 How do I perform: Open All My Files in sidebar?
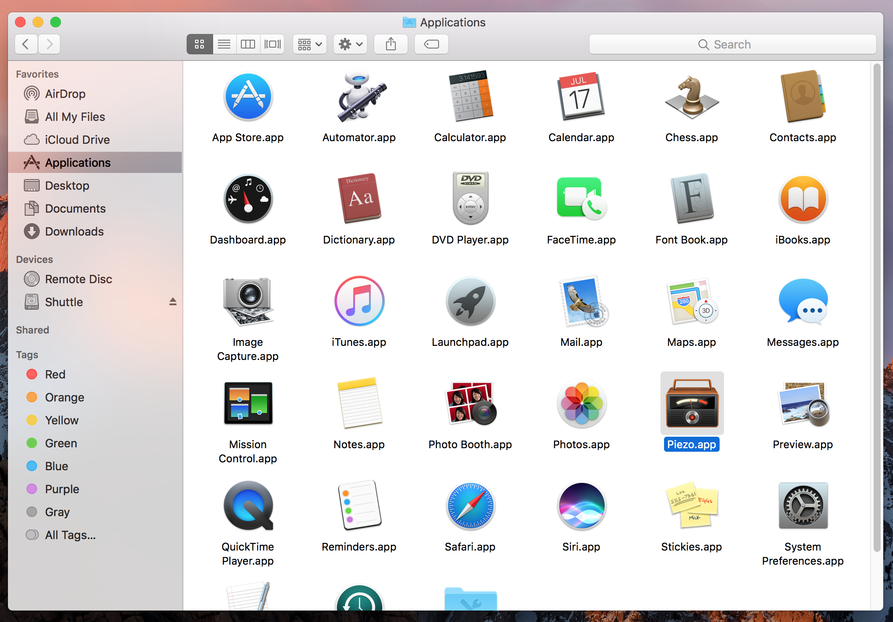pyautogui.click(x=95, y=117)
